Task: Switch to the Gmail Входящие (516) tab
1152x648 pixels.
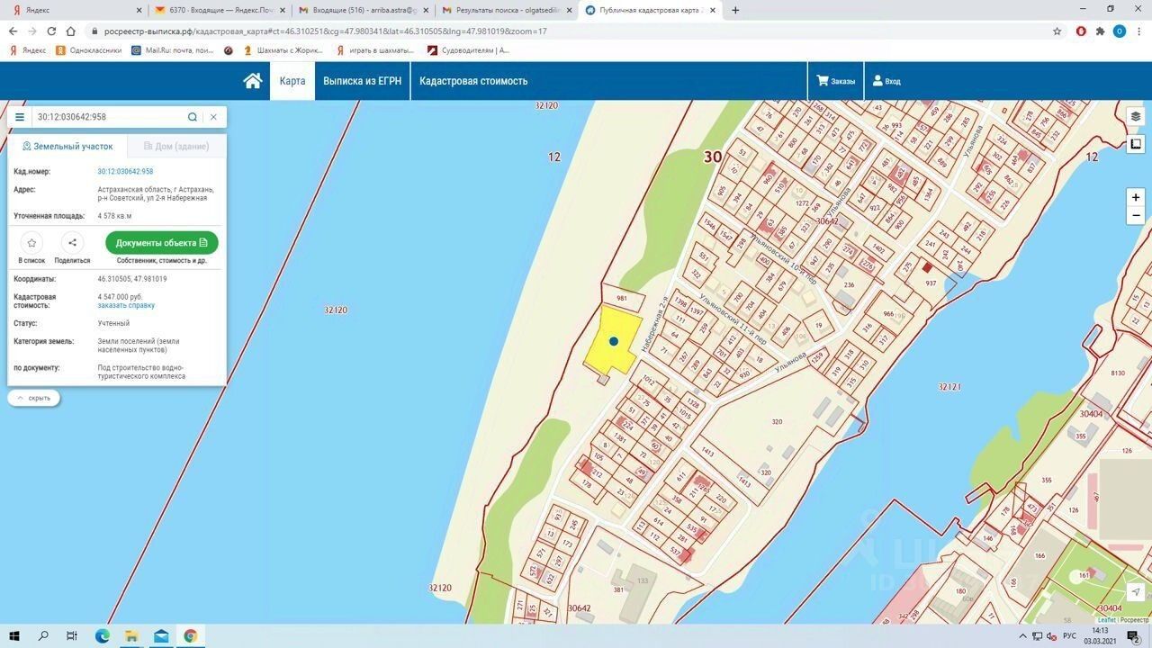Action: (364, 10)
